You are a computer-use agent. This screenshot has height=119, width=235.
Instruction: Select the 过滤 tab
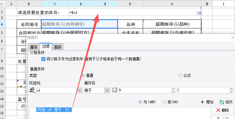(x=46, y=46)
